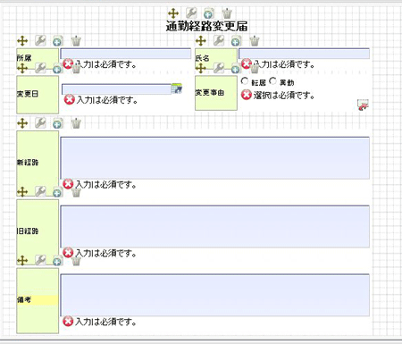Click the trash icon directly above the 旧経路 row
The height and width of the screenshot is (344, 402).
point(76,192)
